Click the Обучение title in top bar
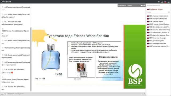Image resolution: width=171 pixels, height=96 pixels. [6, 2]
